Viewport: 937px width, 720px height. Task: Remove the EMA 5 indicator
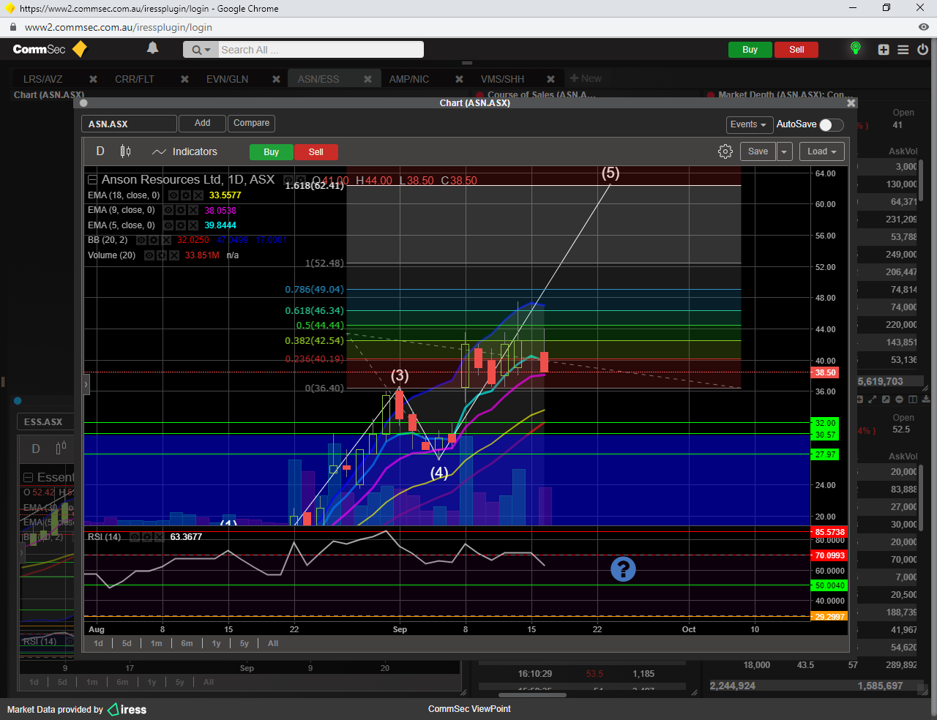pos(193,225)
